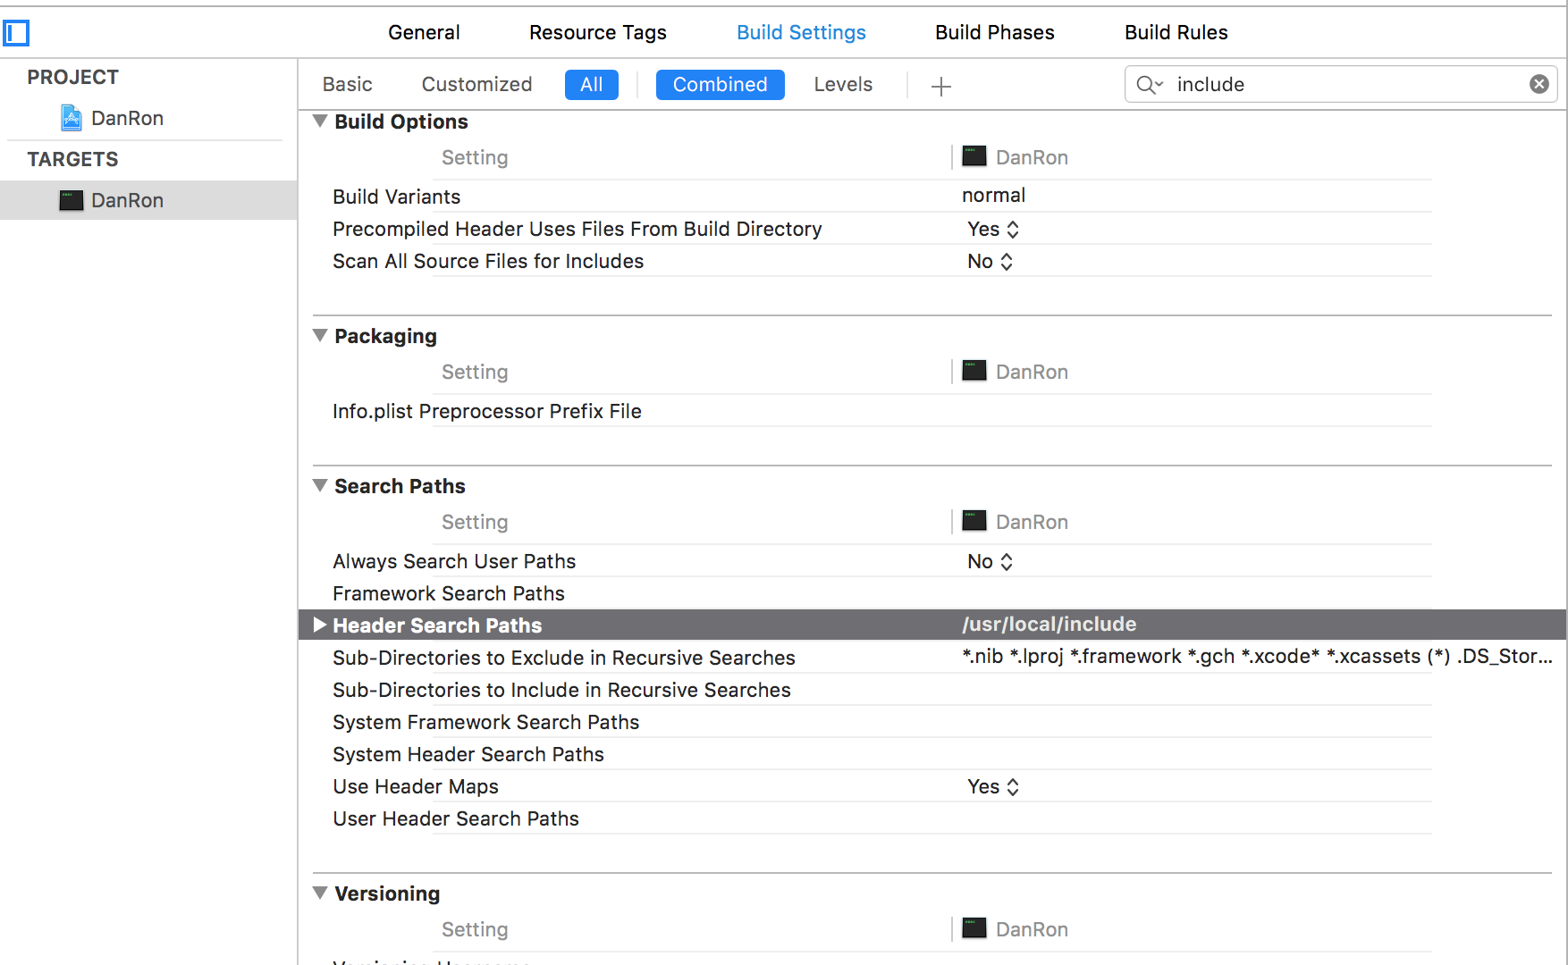Select Use Header Maps setting
Image resolution: width=1568 pixels, height=965 pixels.
(x=416, y=786)
